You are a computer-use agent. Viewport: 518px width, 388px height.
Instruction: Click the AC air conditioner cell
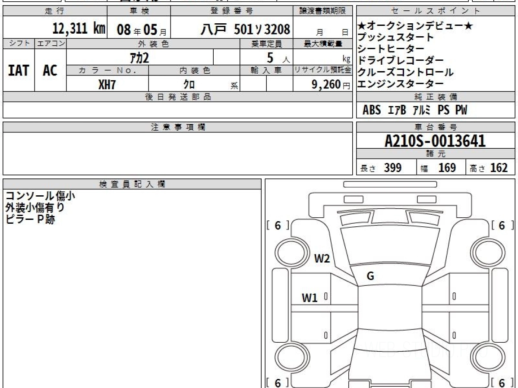(x=50, y=70)
